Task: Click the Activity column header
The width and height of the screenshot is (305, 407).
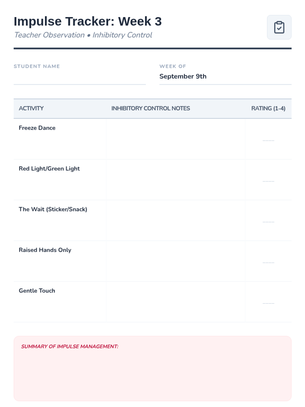Action: pyautogui.click(x=31, y=108)
